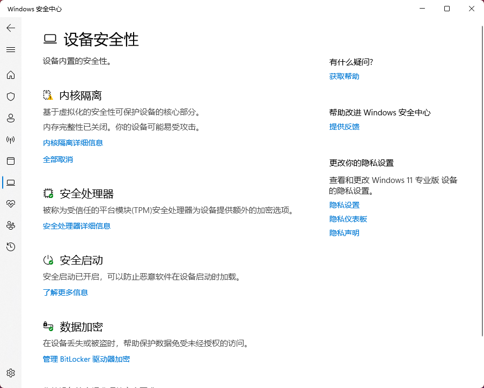Click the 内核隔离 section heading
The image size is (484, 388).
(80, 96)
